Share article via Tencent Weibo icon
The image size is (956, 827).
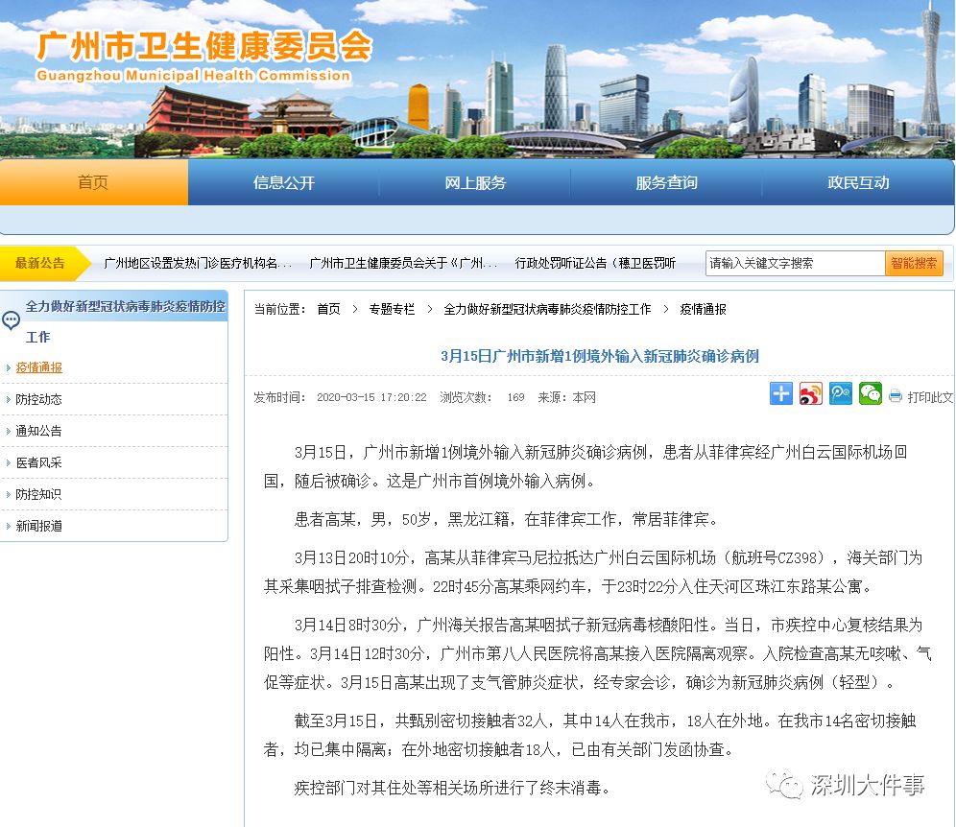(841, 393)
